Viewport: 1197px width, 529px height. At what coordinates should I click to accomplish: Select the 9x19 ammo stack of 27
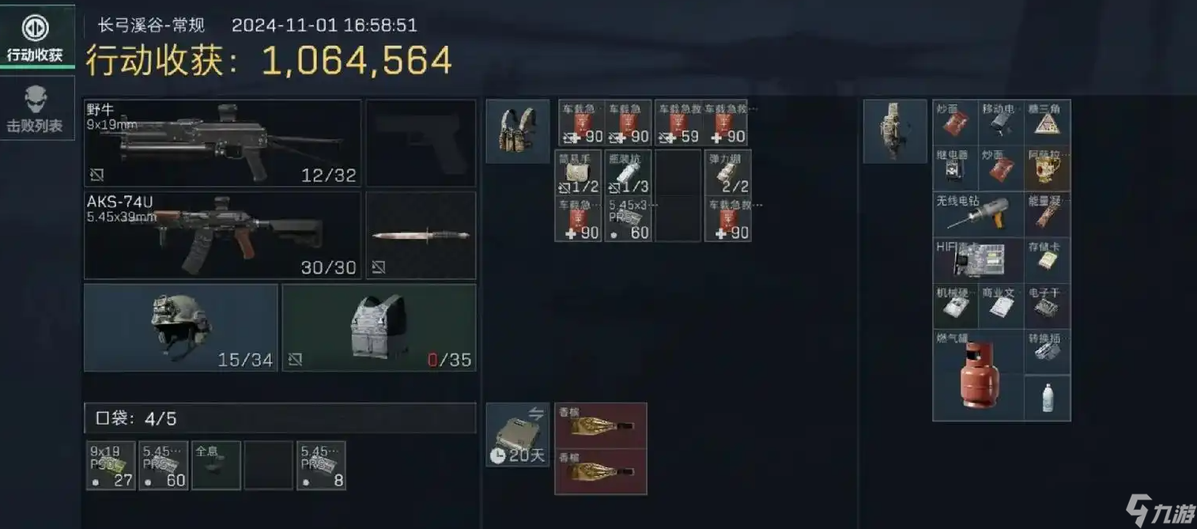click(x=111, y=466)
